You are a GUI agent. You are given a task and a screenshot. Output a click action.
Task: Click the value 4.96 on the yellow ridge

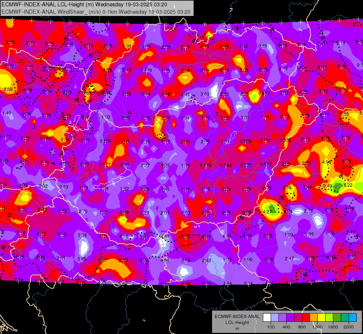pyautogui.click(x=326, y=162)
